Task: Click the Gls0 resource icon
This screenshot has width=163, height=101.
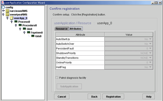Action: 24,29
